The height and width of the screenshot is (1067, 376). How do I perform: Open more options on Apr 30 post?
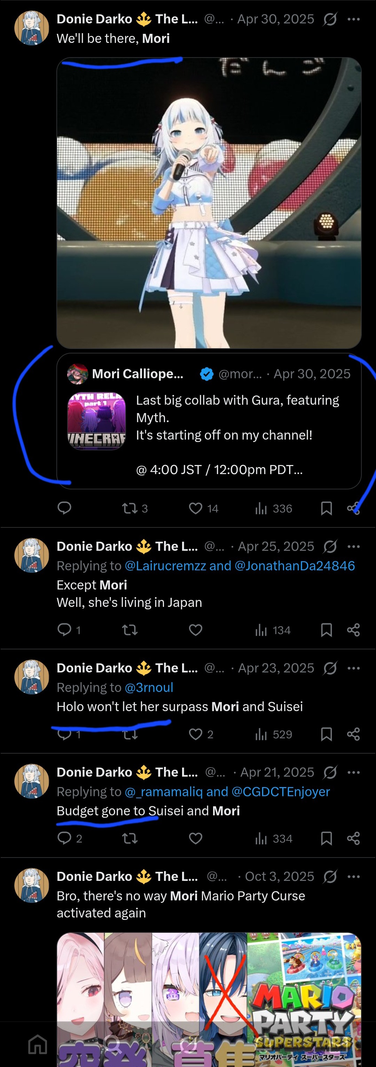pos(353,19)
